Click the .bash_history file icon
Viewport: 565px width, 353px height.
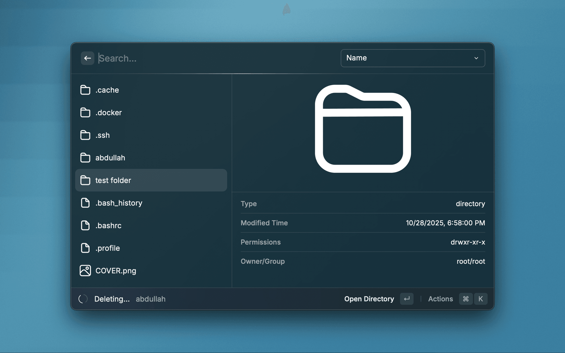[x=86, y=203]
